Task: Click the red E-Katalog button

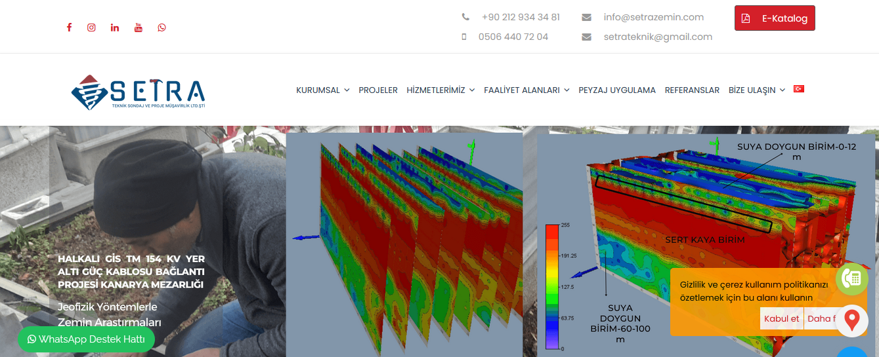Action: [x=775, y=18]
